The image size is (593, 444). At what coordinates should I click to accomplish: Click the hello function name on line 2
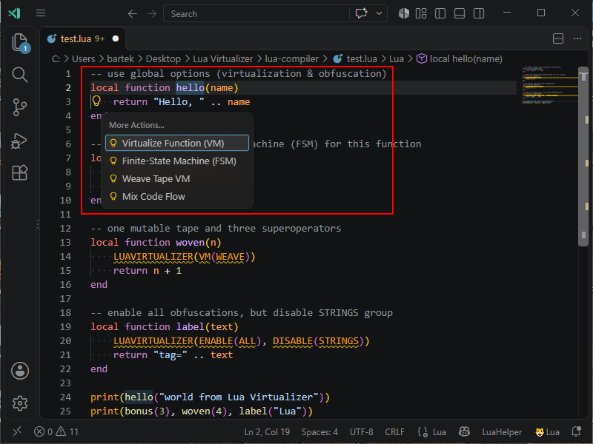tap(190, 87)
